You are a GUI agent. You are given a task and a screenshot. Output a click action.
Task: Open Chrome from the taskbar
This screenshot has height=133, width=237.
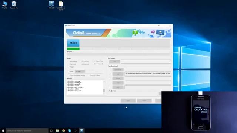63,130
